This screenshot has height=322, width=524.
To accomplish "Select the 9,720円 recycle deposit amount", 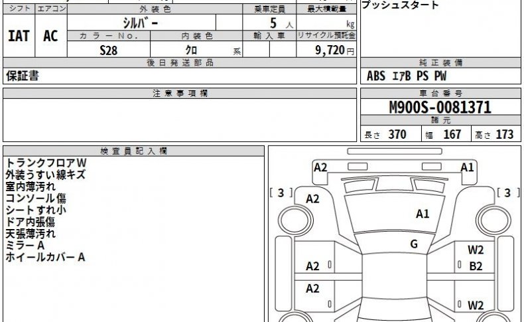I will tap(334, 50).
